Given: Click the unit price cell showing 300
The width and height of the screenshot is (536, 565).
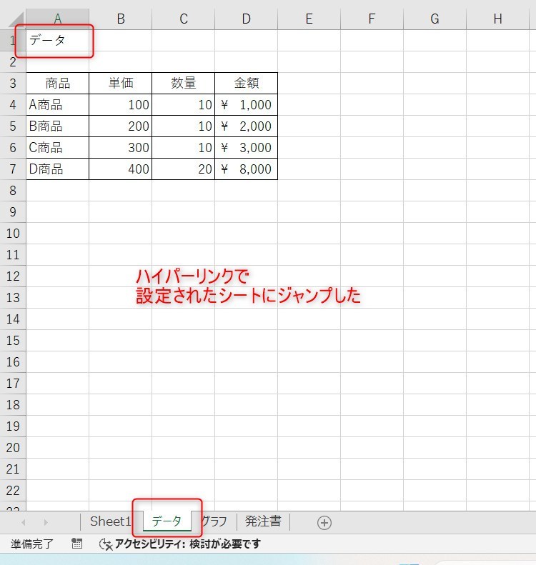Looking at the screenshot, I should [x=120, y=147].
